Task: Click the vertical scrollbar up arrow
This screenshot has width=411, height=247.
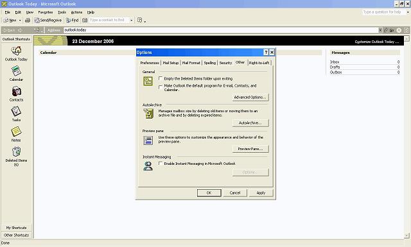Action: 407,38
